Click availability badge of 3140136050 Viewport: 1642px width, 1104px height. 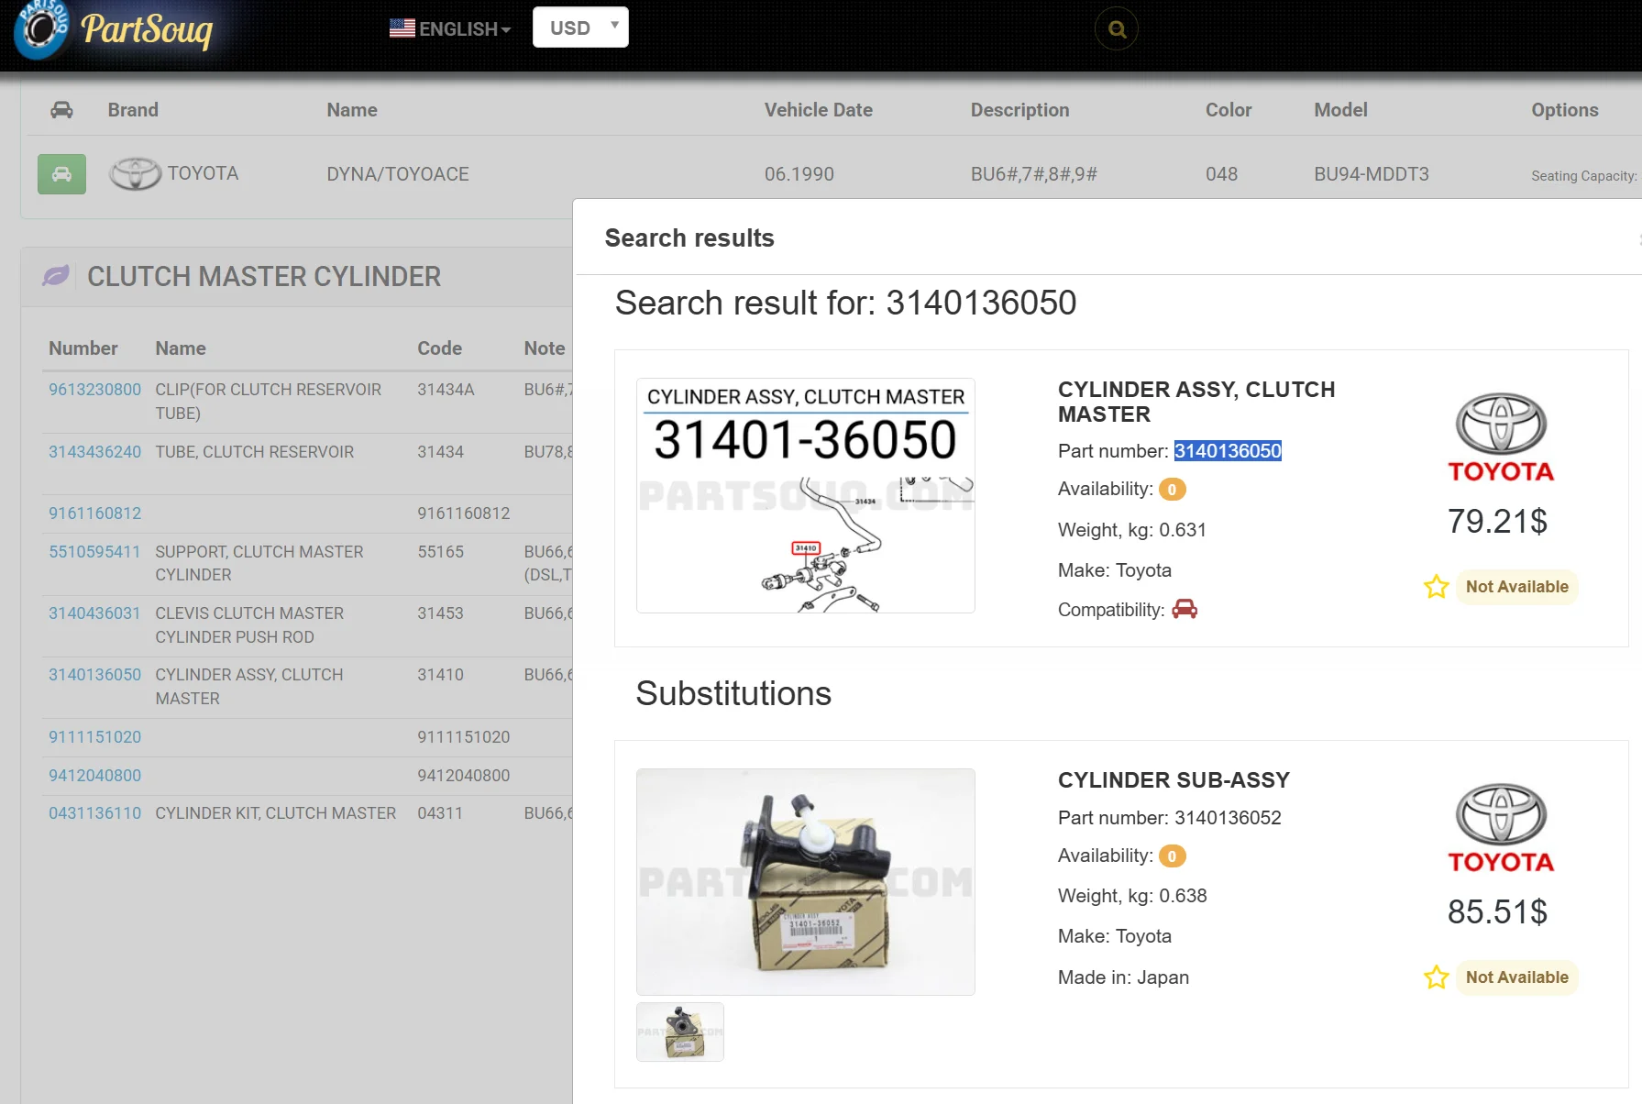(1172, 490)
